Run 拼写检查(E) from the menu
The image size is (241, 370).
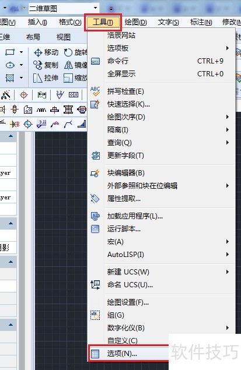click(160, 91)
